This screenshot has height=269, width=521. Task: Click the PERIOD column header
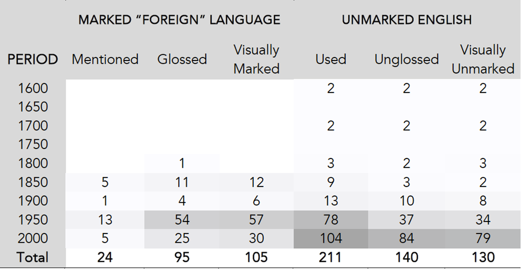pos(32,59)
